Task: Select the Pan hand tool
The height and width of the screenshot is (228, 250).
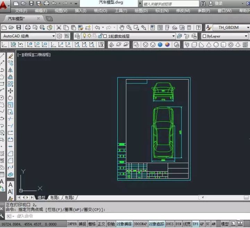Action: 122,27
